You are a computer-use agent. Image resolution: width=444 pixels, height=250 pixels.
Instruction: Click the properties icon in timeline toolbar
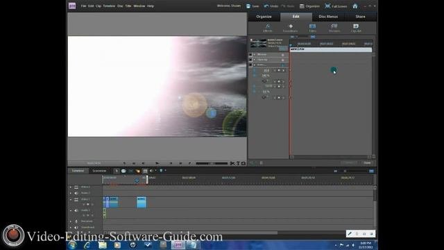coord(145,171)
